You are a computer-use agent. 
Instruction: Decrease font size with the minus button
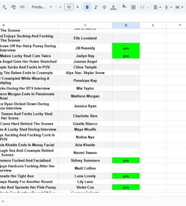pos(60,7)
